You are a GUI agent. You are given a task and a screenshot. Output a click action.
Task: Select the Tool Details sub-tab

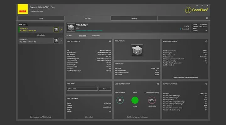click(83, 36)
